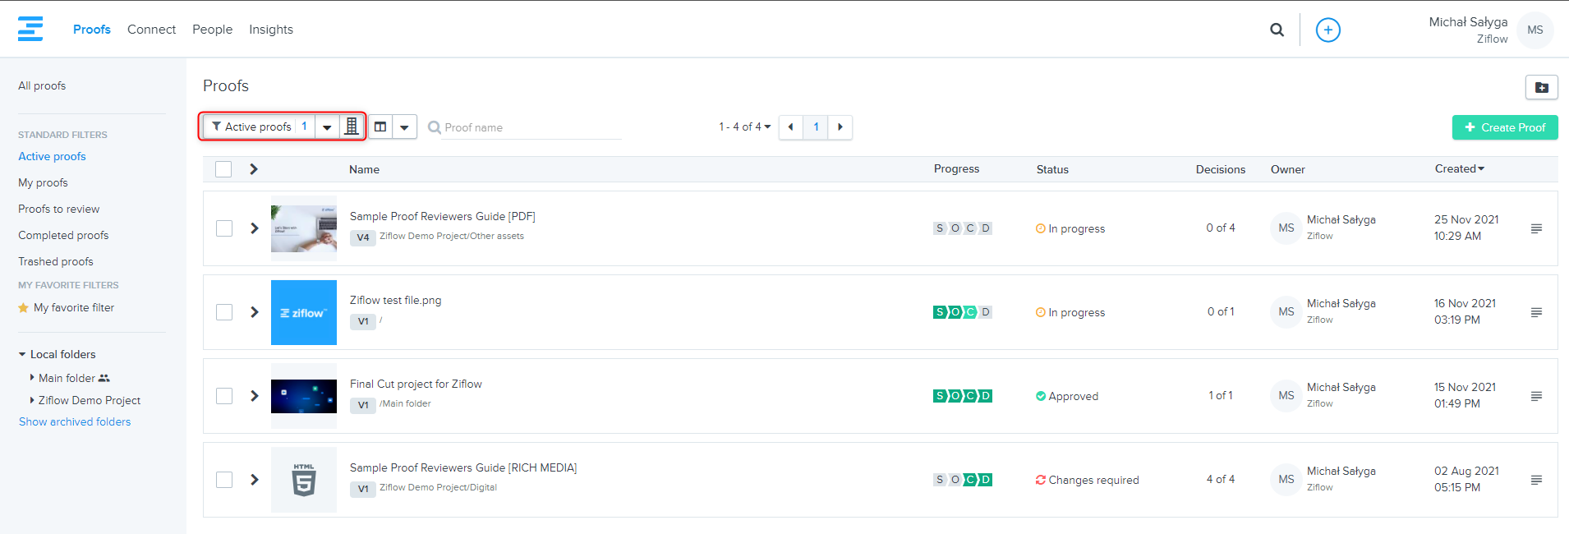Go to the next page arrow

click(x=840, y=127)
